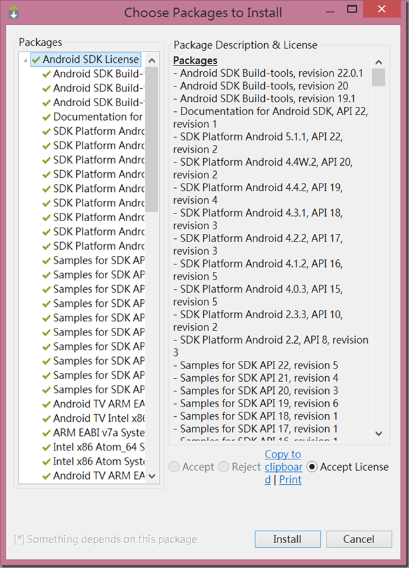The width and height of the screenshot is (409, 568).
Task: Click 'SDK Platform Android 2.3.3, API 10' line
Action: 258,320
